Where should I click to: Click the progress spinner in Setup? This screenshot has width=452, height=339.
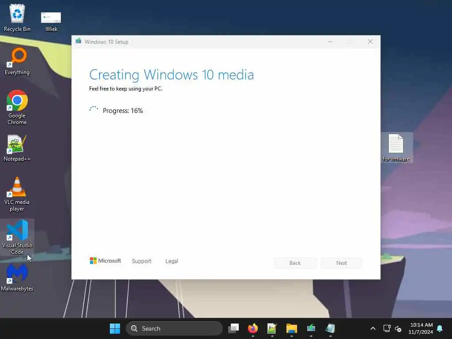[x=94, y=109]
